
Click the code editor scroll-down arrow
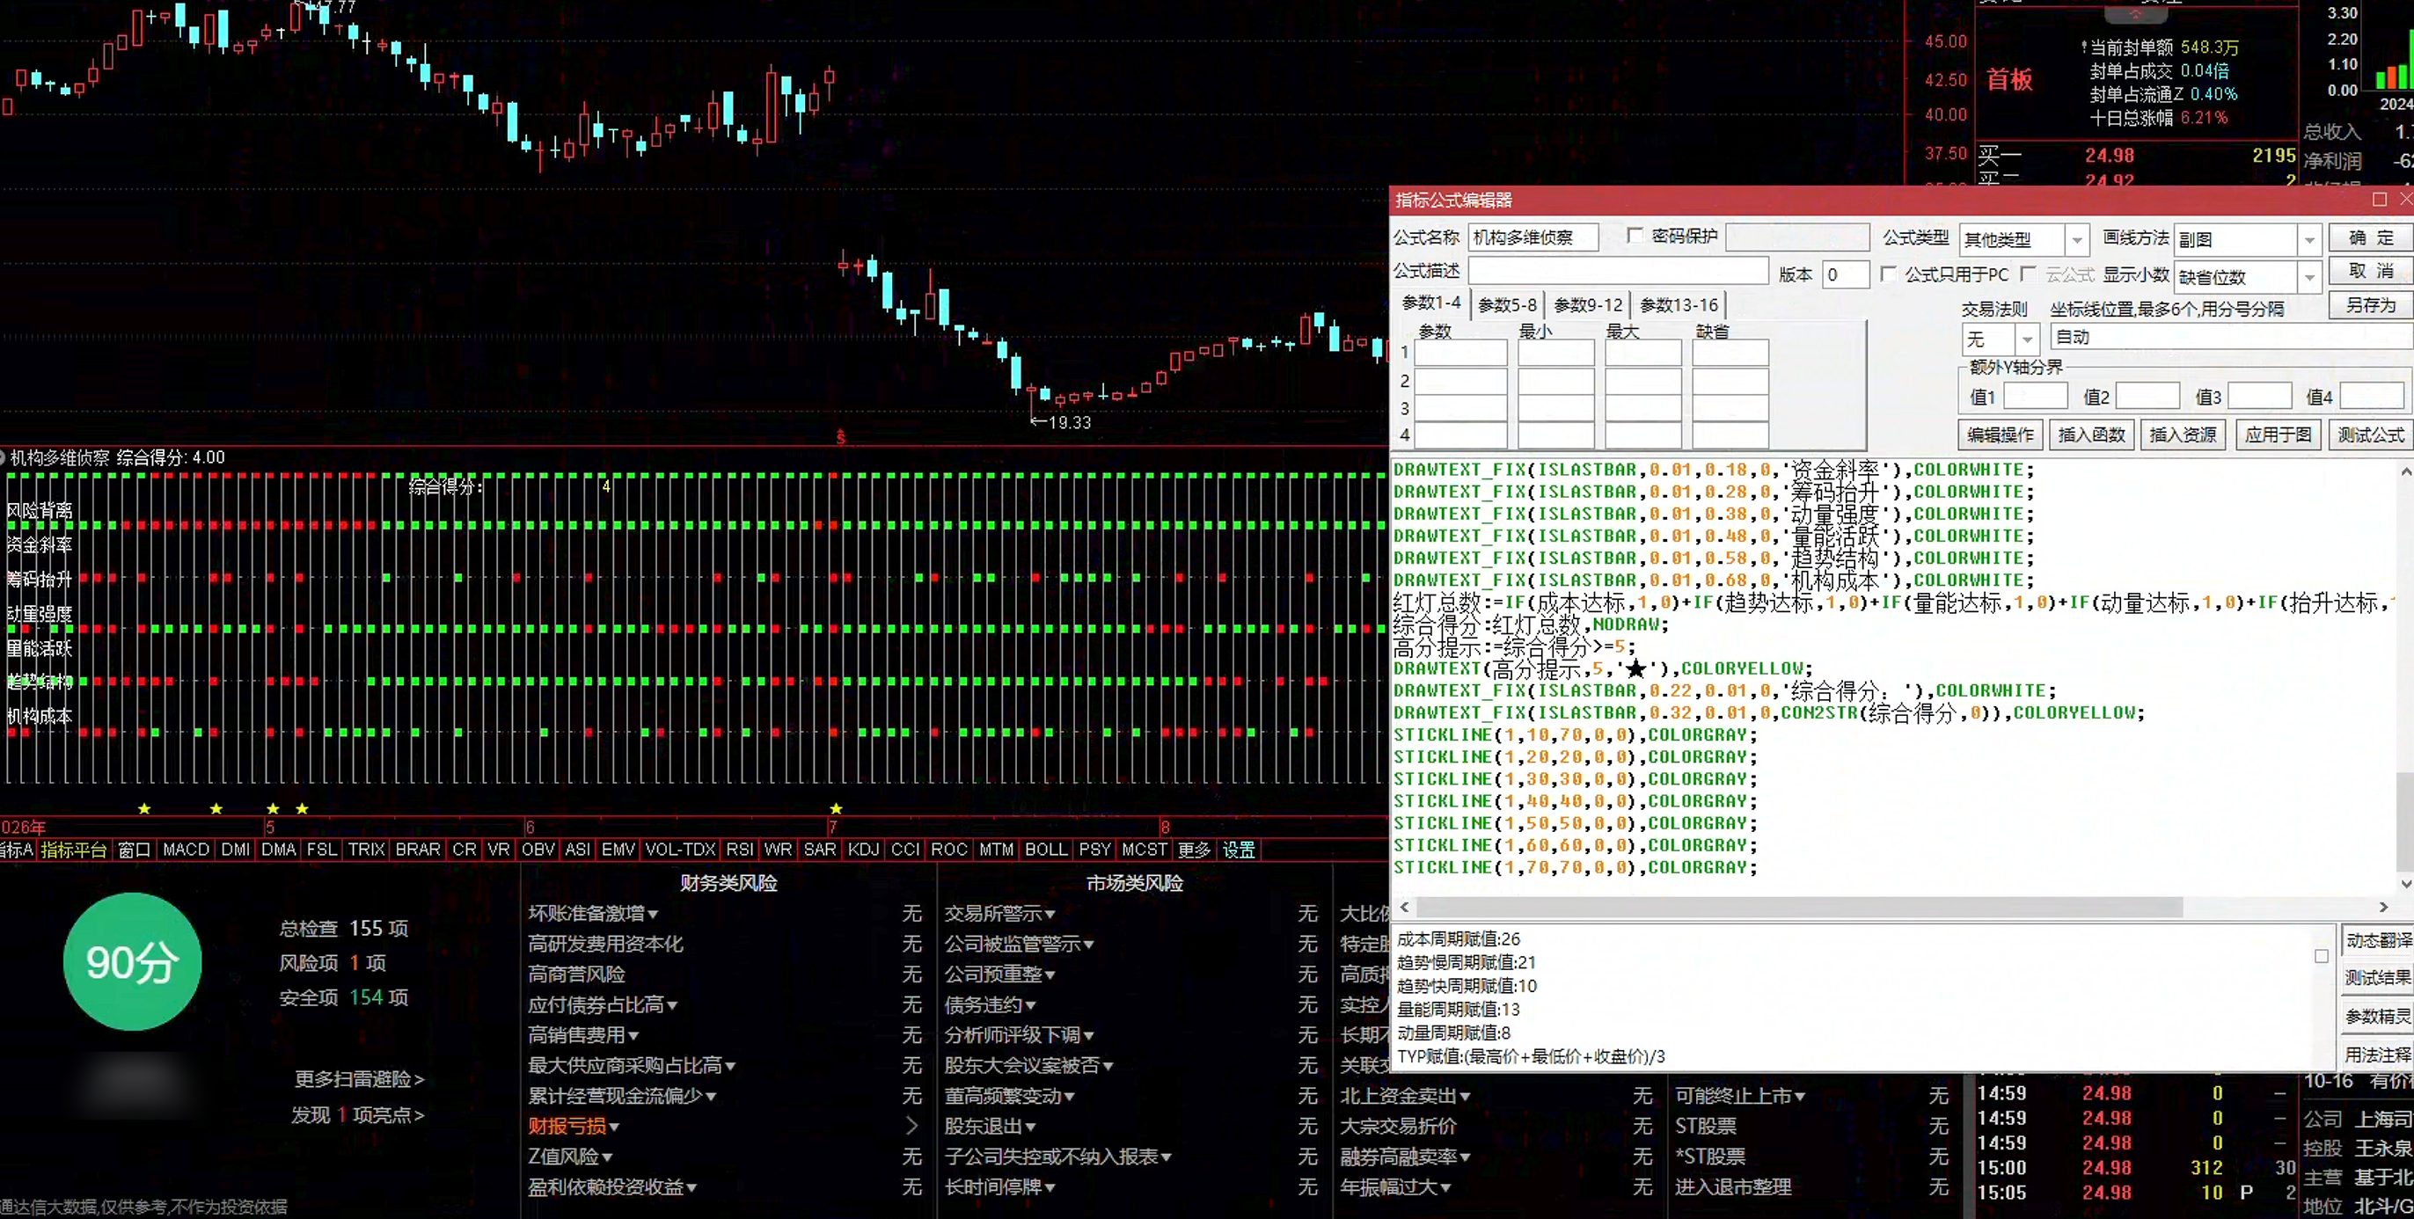coord(2404,883)
